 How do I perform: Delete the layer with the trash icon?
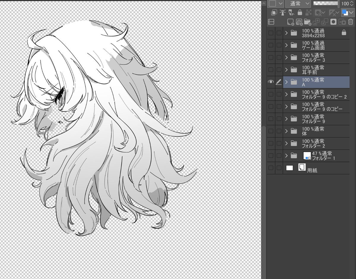tap(351, 22)
